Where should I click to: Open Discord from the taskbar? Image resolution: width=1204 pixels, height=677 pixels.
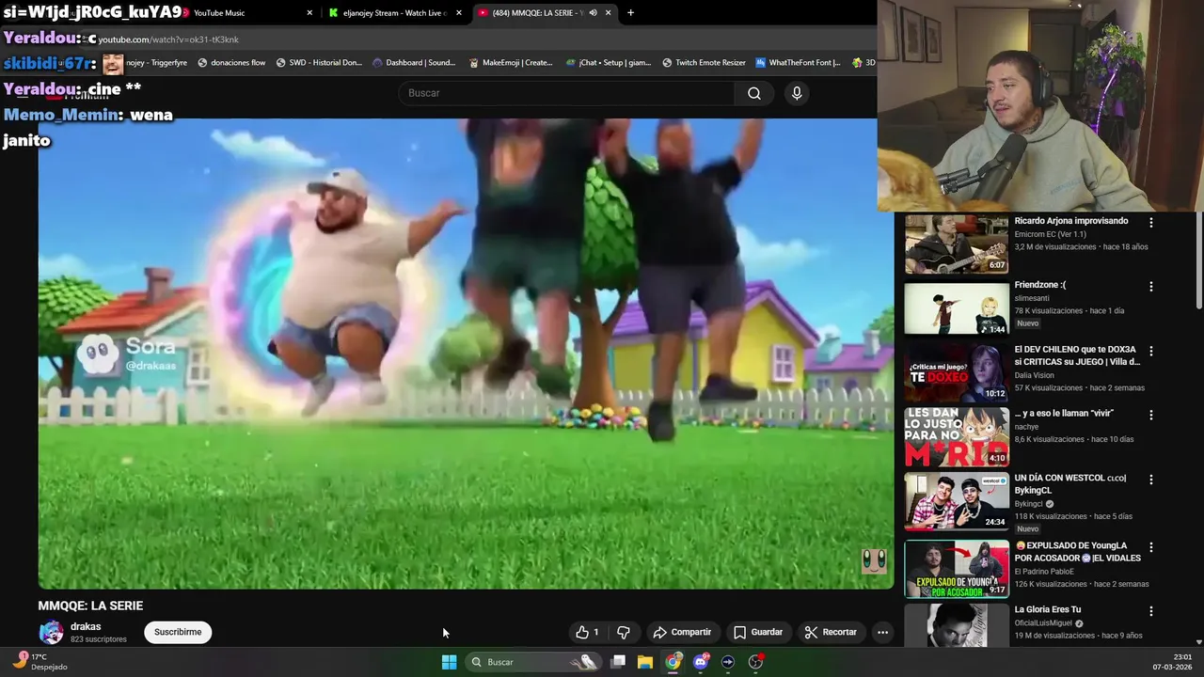coord(700,662)
